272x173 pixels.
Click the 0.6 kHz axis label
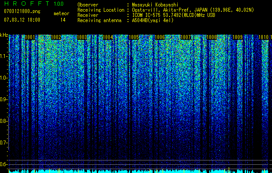click(x=3, y=164)
